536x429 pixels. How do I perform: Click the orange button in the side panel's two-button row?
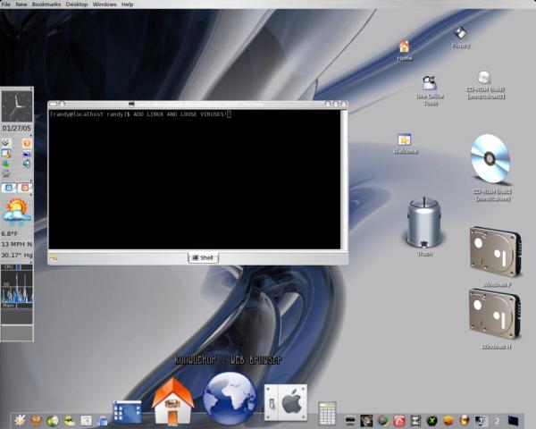[x=25, y=188]
